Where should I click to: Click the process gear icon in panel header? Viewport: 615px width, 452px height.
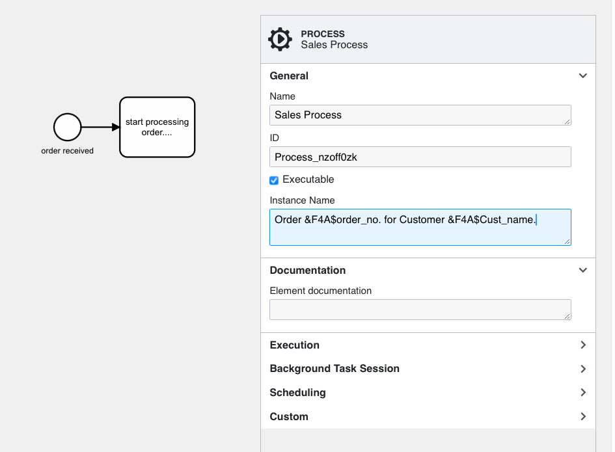click(x=280, y=39)
